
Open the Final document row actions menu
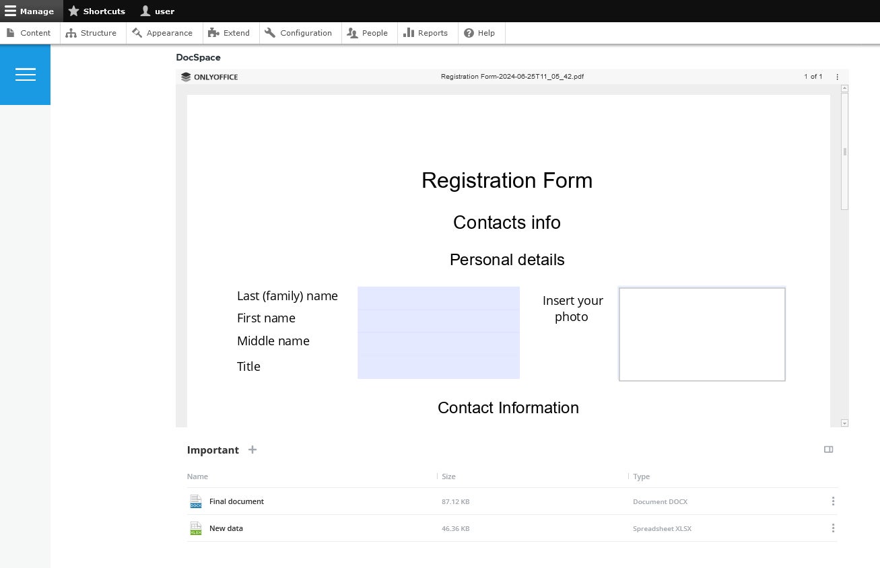tap(833, 501)
